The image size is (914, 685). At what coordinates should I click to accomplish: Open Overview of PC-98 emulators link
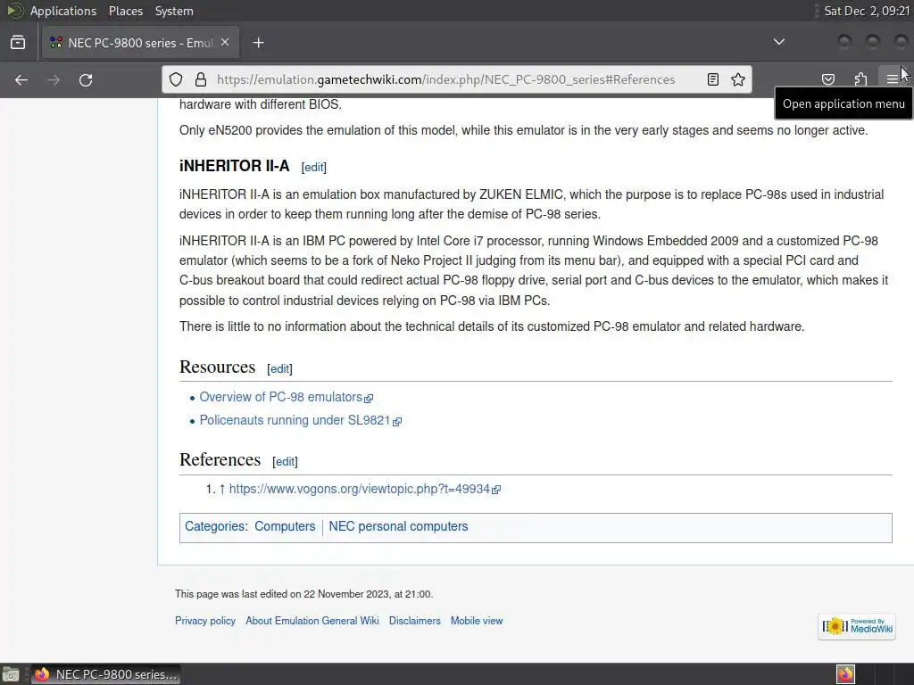pos(286,397)
